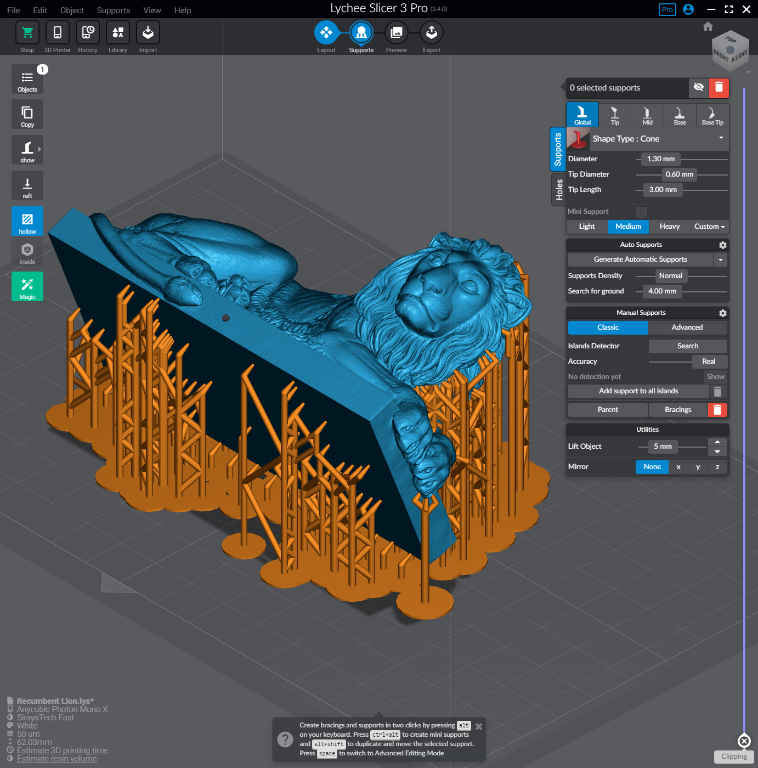Open the Help menu
This screenshot has width=758, height=768.
pos(183,10)
